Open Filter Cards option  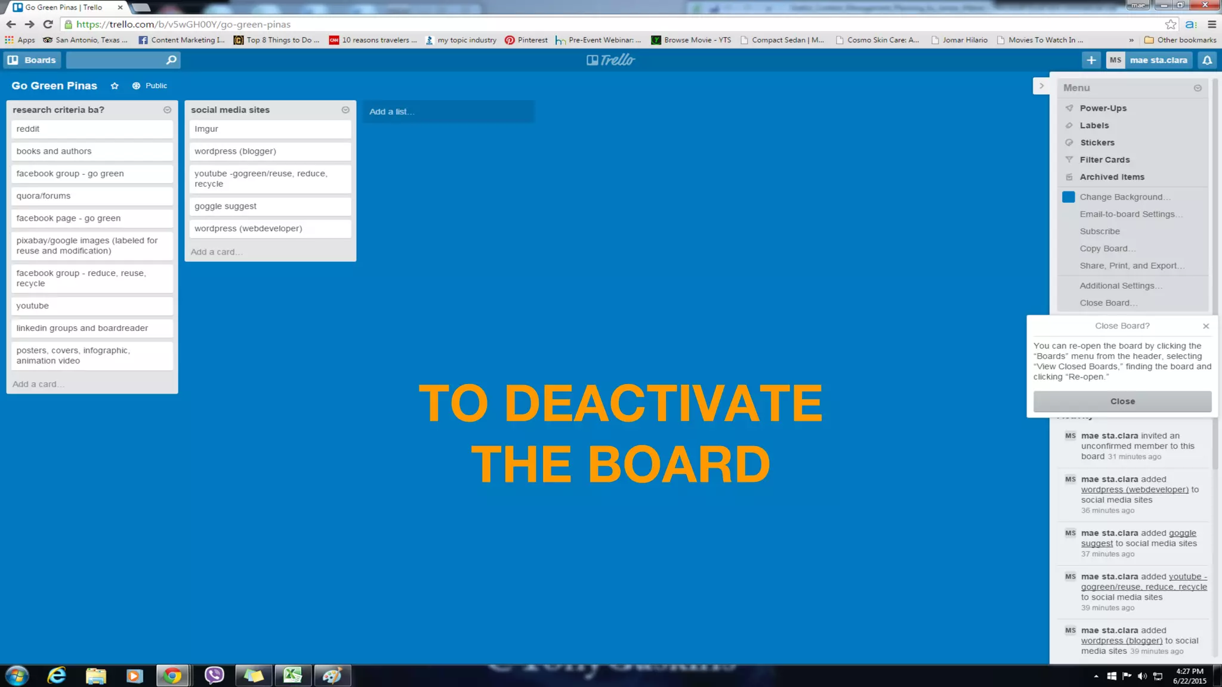tap(1104, 160)
